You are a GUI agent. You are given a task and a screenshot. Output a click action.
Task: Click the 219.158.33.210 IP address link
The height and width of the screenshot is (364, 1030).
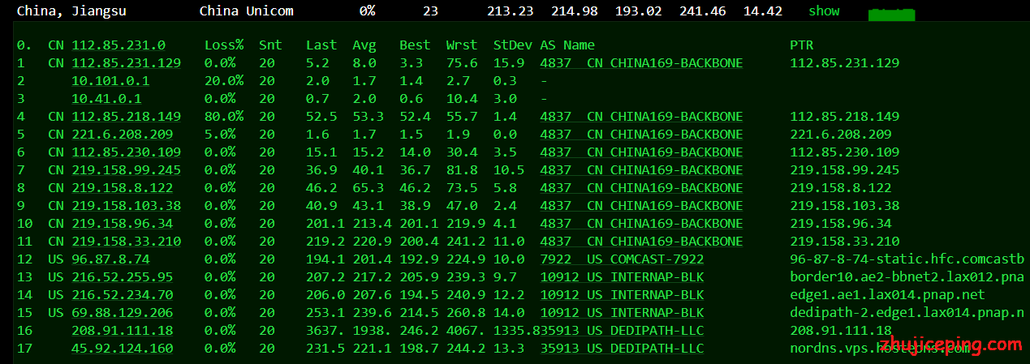(126, 242)
